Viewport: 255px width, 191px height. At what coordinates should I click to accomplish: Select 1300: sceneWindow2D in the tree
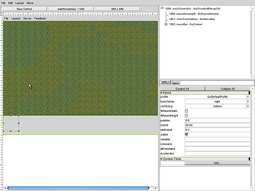(194, 14)
